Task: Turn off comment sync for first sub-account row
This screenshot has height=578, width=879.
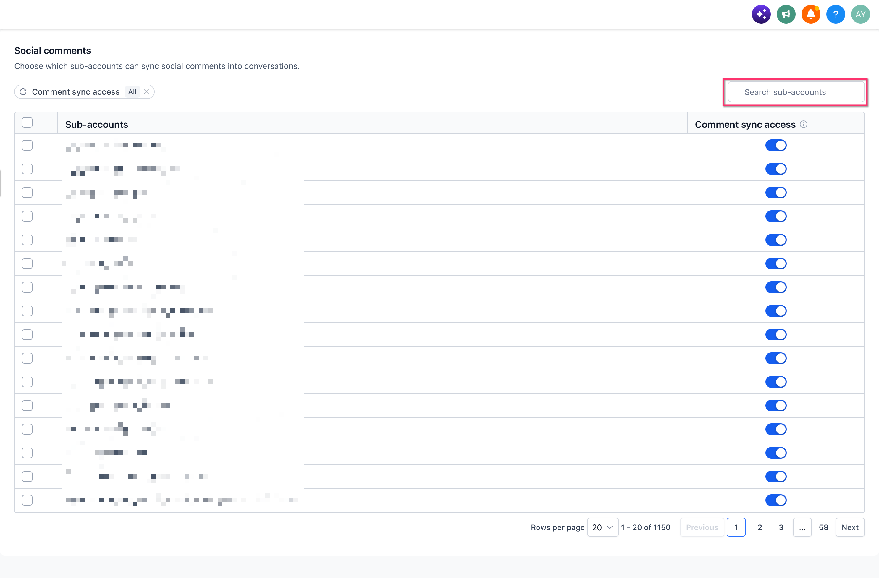Action: [775, 145]
